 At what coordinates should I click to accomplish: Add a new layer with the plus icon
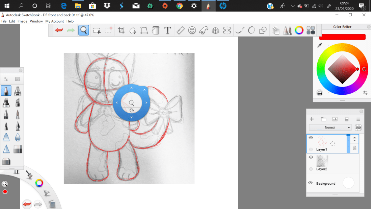[x=312, y=119]
